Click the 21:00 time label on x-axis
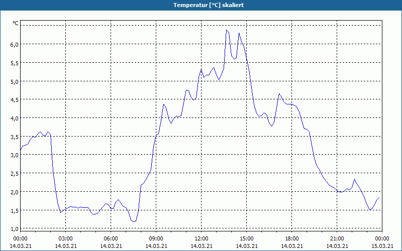402x251 pixels. tap(337, 239)
